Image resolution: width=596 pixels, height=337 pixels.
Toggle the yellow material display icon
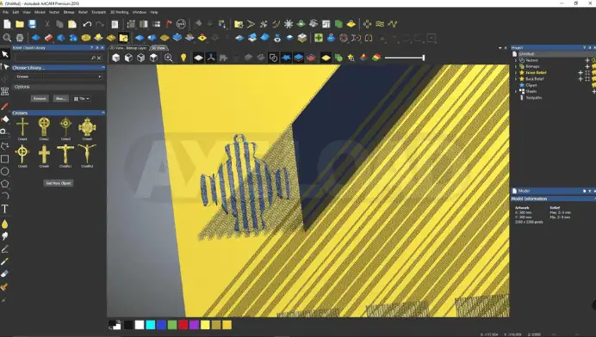(x=326, y=58)
